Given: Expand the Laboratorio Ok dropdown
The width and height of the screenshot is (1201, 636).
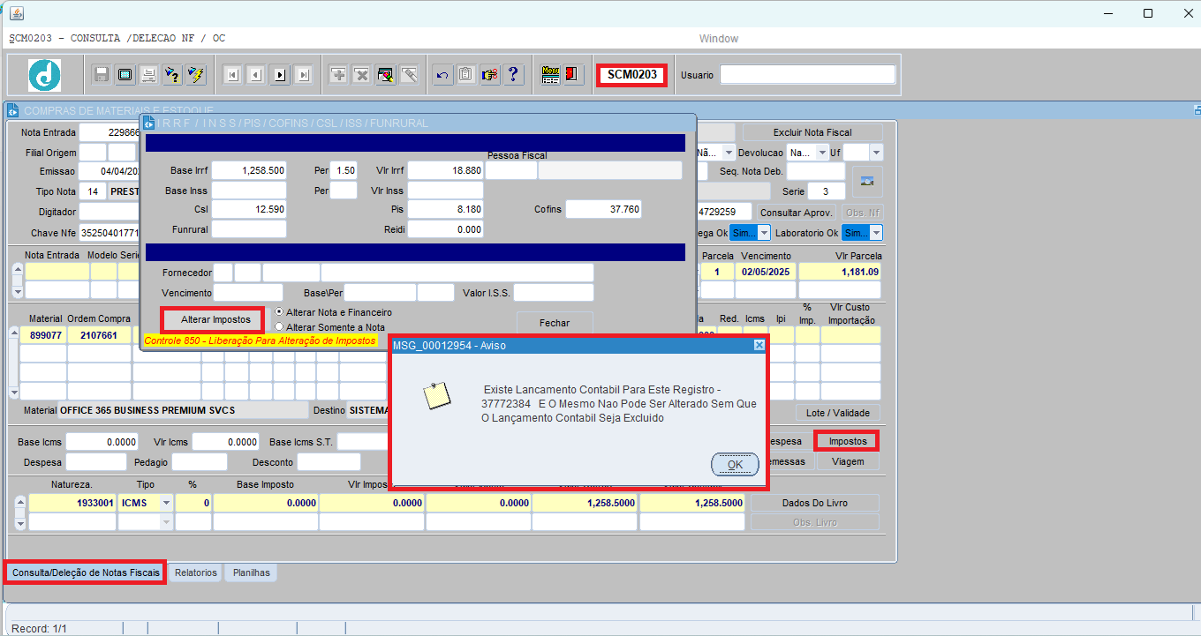Looking at the screenshot, I should [x=862, y=233].
